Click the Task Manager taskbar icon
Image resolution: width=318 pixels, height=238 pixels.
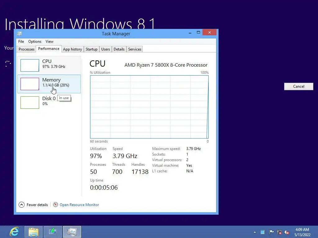tap(72, 232)
